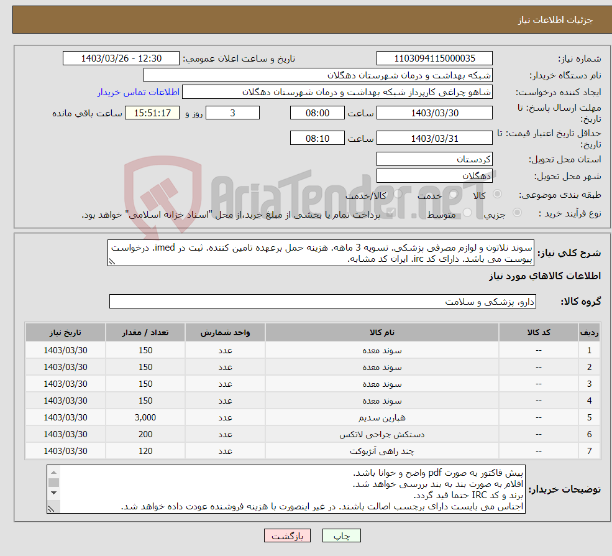
Task: Click the نام کالا column header
Action: click(x=382, y=333)
